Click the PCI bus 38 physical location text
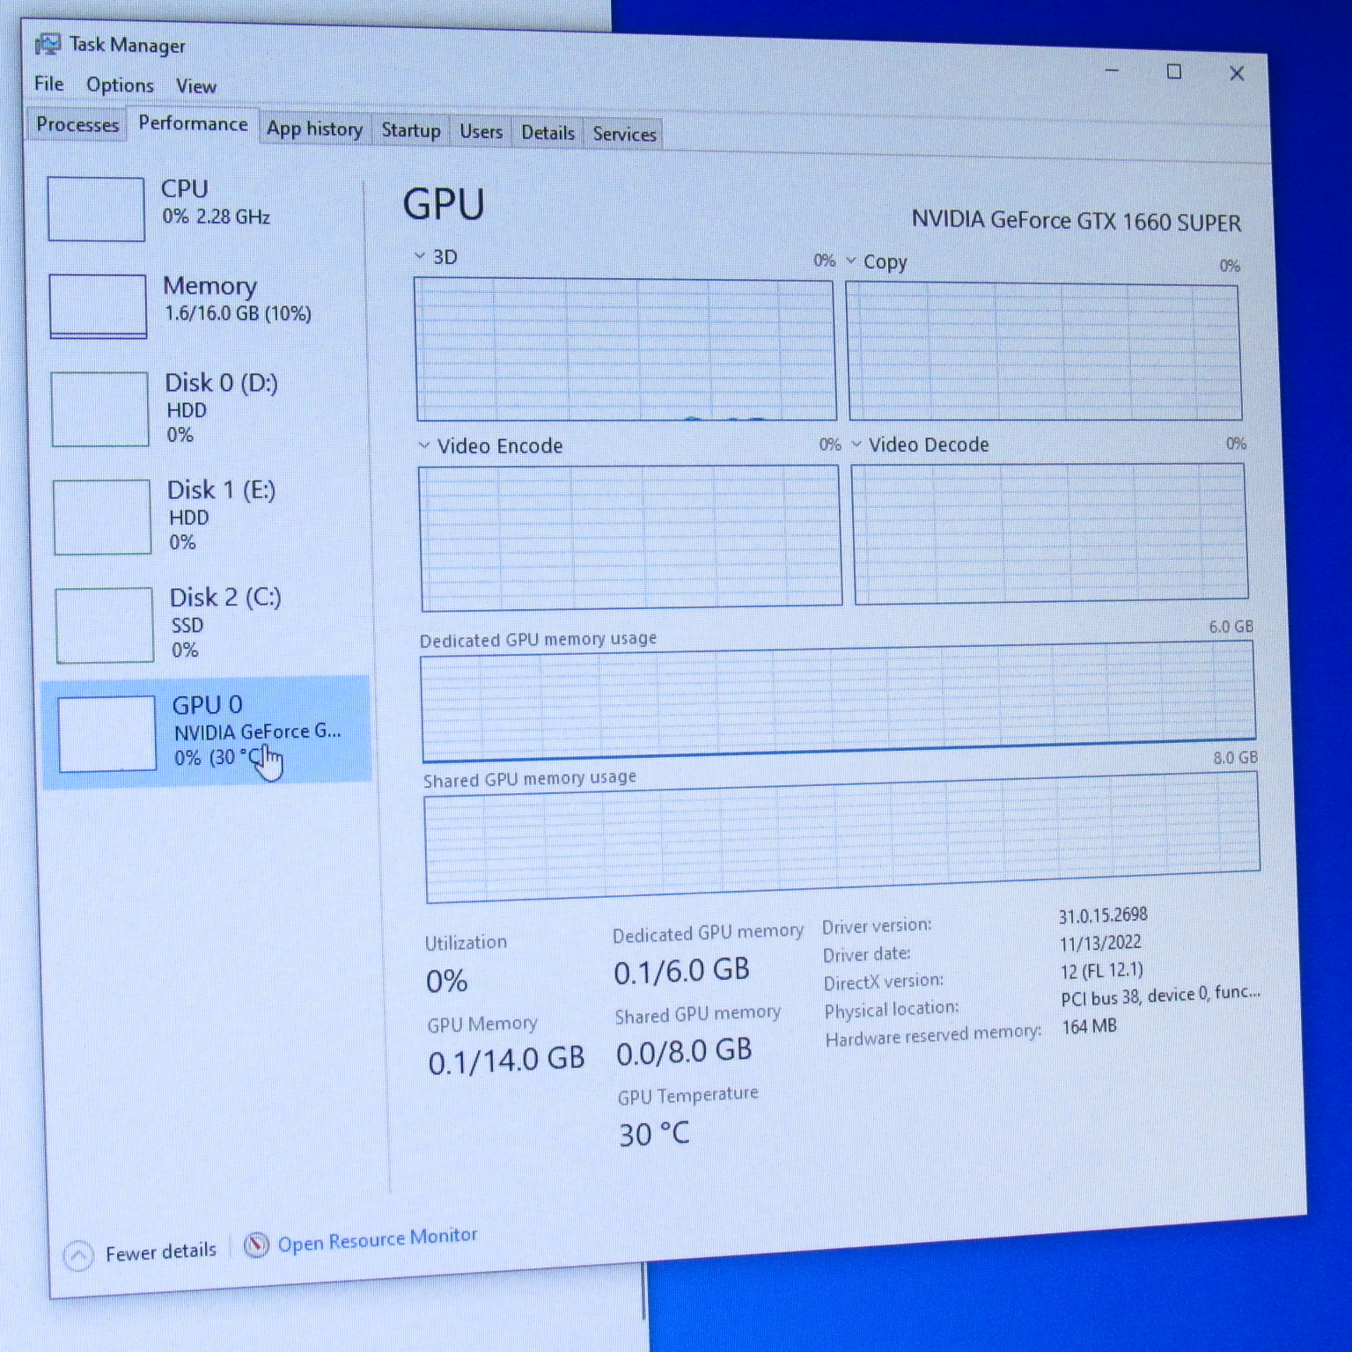1352x1352 pixels. pos(1161,996)
